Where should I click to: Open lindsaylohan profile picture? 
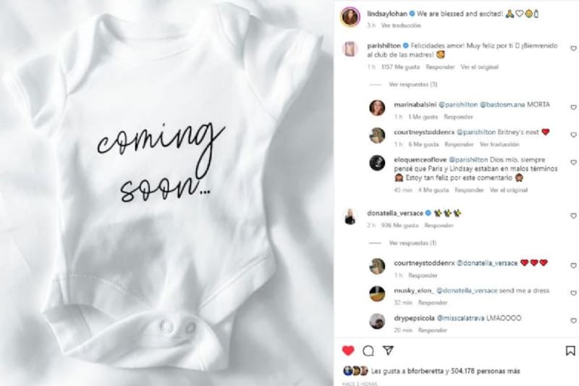350,17
